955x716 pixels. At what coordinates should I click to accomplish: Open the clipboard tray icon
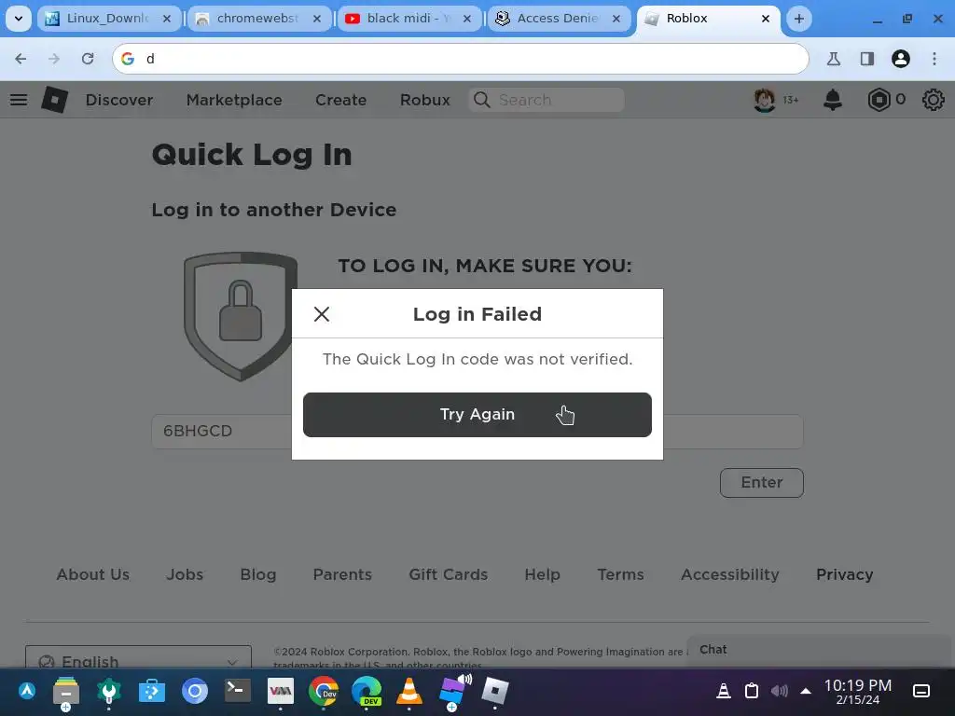[x=752, y=691]
